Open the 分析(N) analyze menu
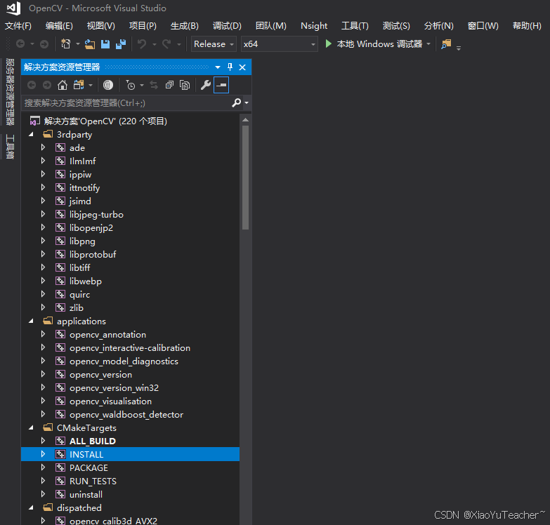Image resolution: width=550 pixels, height=525 pixels. pos(438,26)
